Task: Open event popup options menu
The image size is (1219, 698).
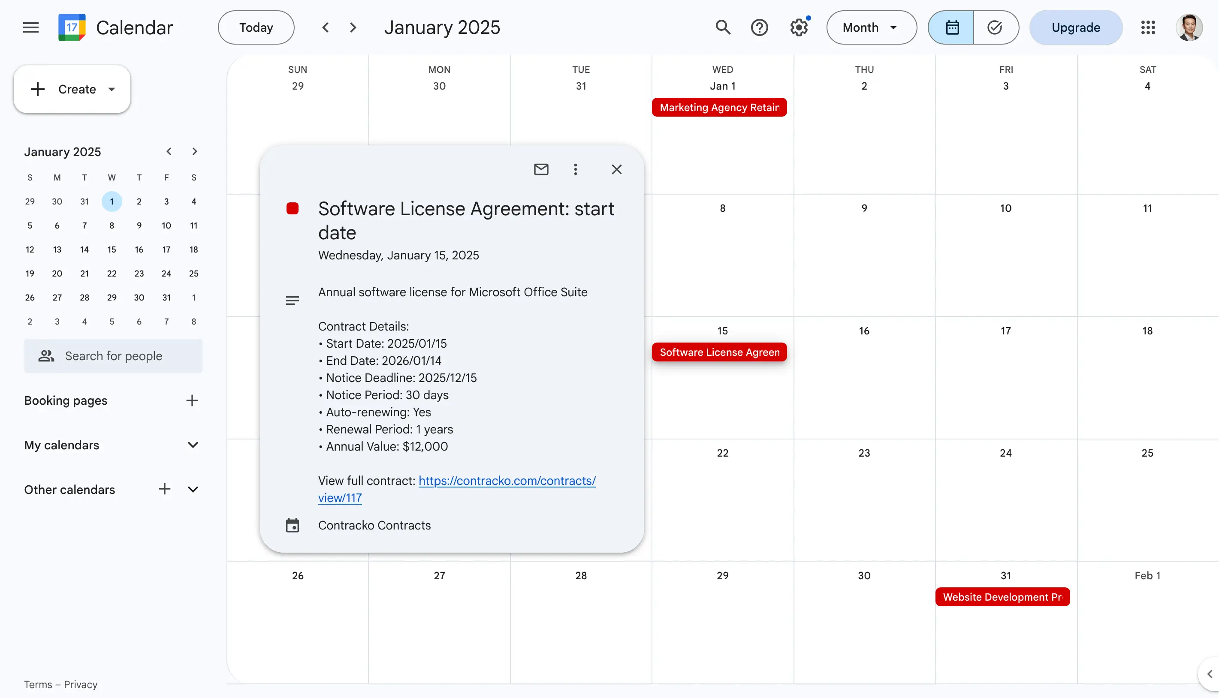Action: tap(576, 169)
